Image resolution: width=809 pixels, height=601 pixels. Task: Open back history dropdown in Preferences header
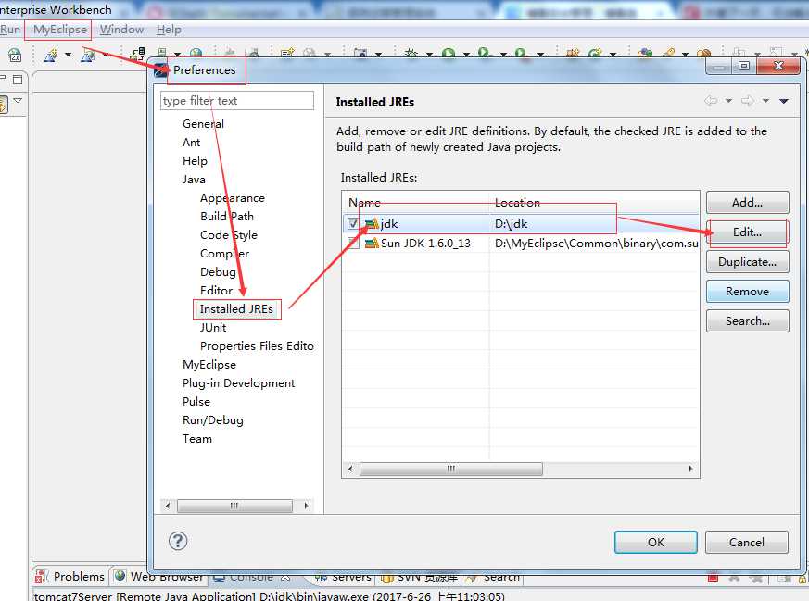(x=728, y=101)
